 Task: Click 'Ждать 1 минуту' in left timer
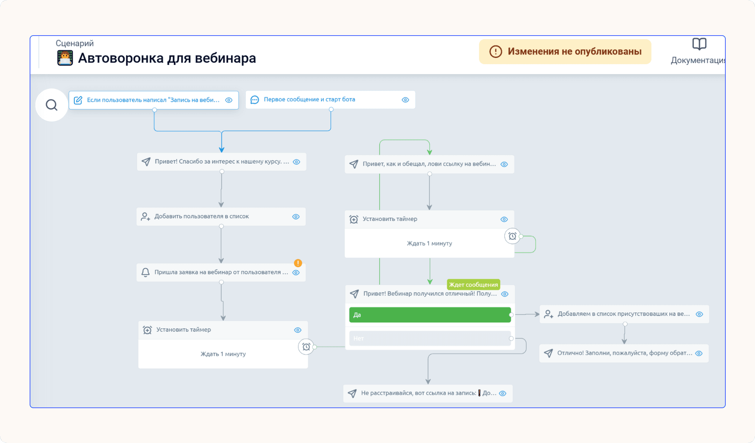[223, 354]
